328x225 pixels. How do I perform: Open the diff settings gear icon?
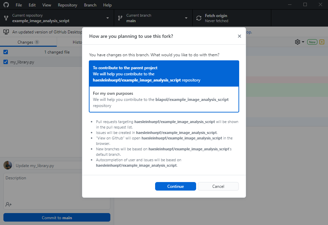298,42
